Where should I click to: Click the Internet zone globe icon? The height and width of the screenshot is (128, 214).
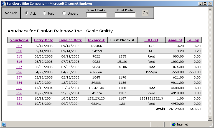[x=174, y=124]
